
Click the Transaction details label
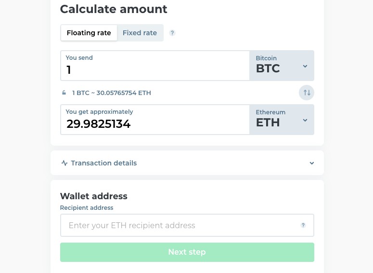tap(103, 163)
